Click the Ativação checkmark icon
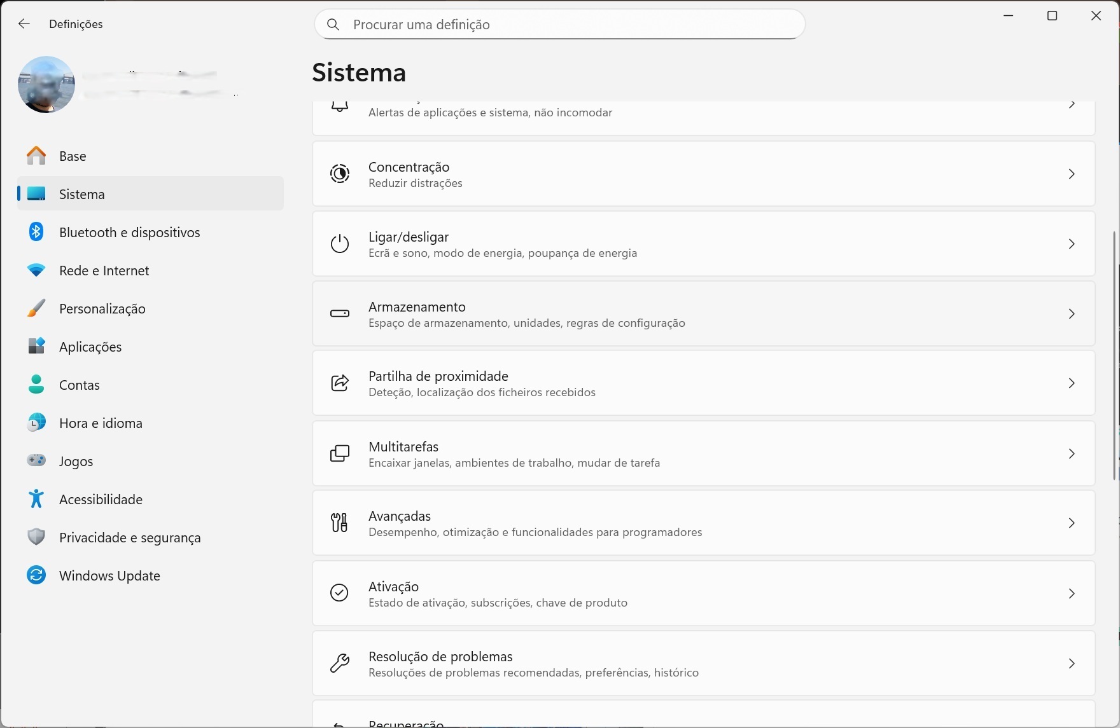The width and height of the screenshot is (1120, 728). coord(340,593)
